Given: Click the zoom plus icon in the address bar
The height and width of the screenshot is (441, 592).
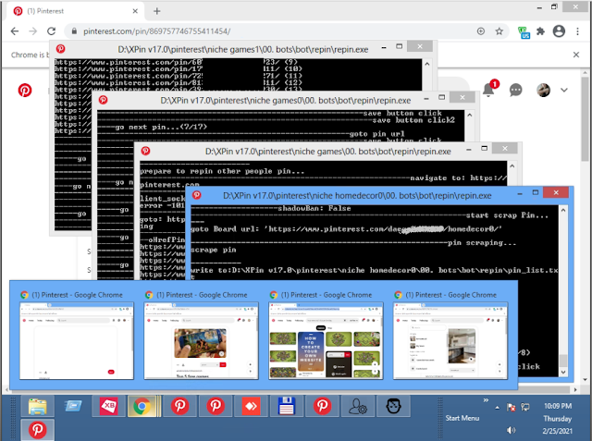Looking at the screenshot, I should pyautogui.click(x=481, y=31).
